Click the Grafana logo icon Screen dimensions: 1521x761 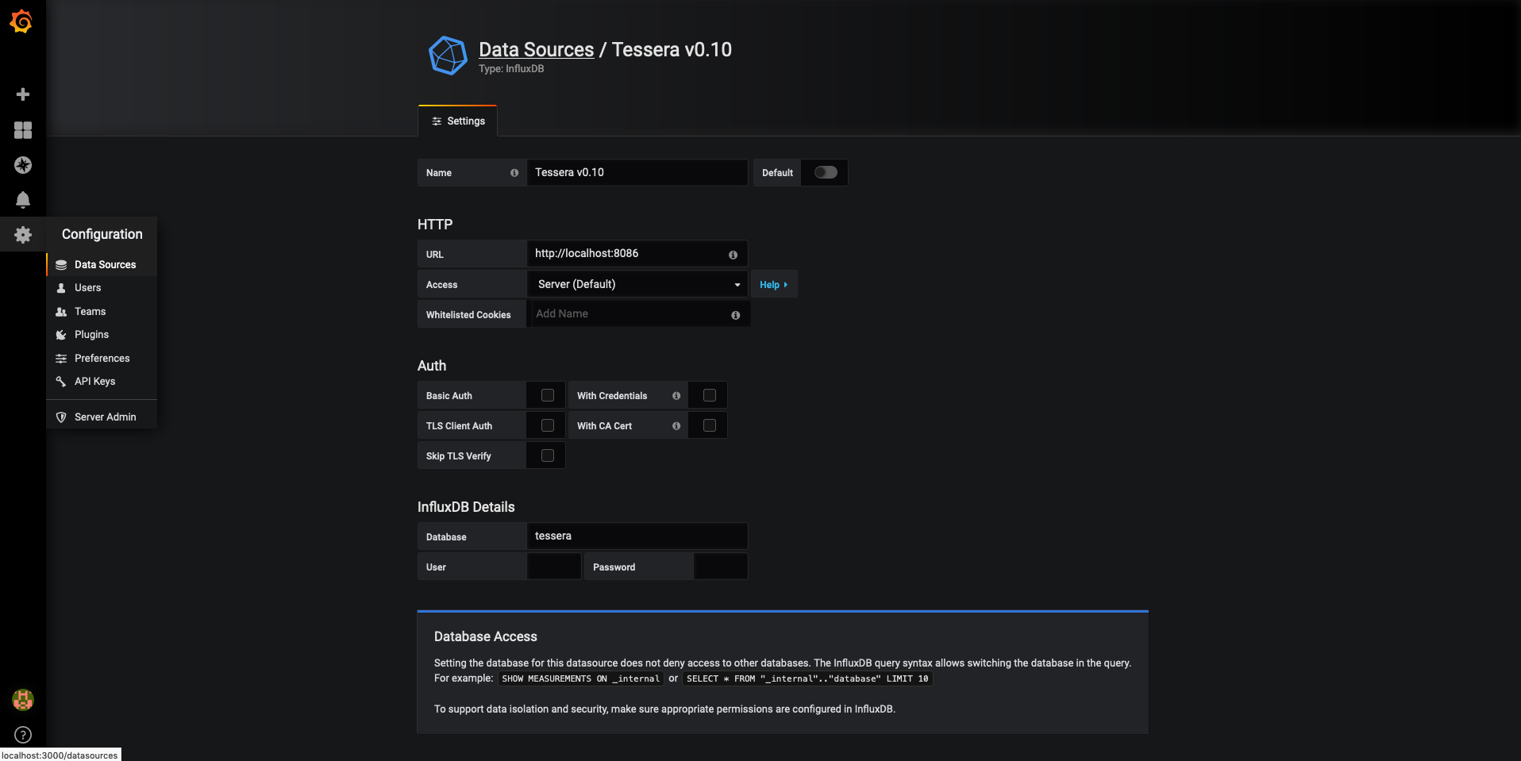[x=21, y=21]
